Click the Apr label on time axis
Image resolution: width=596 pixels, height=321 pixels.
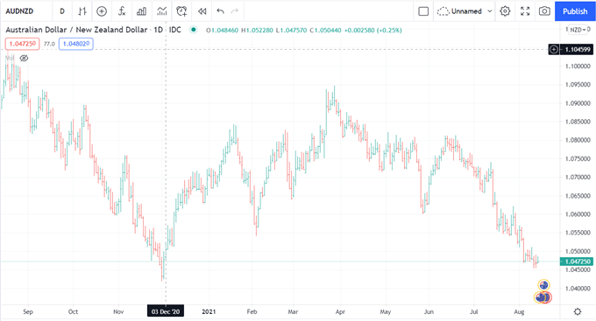pos(340,311)
